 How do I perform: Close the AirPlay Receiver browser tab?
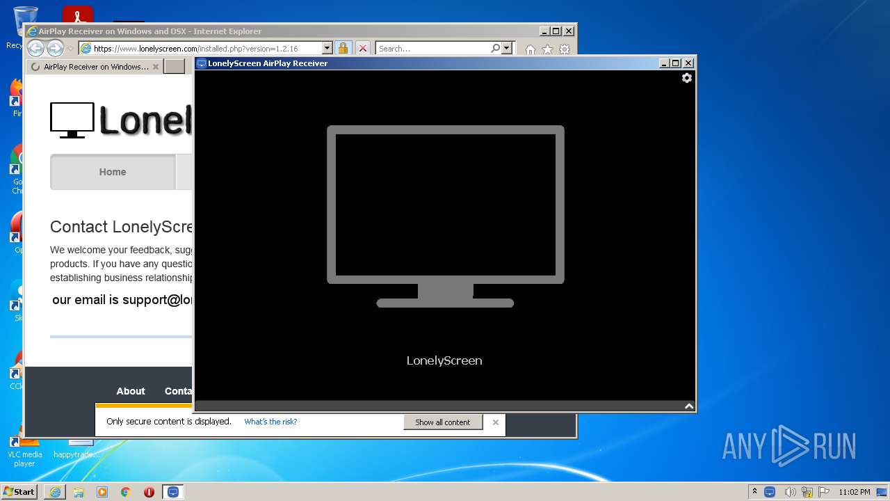[x=156, y=67]
